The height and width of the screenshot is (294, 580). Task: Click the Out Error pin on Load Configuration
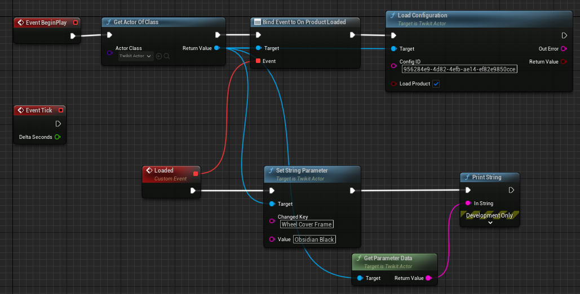click(x=564, y=49)
